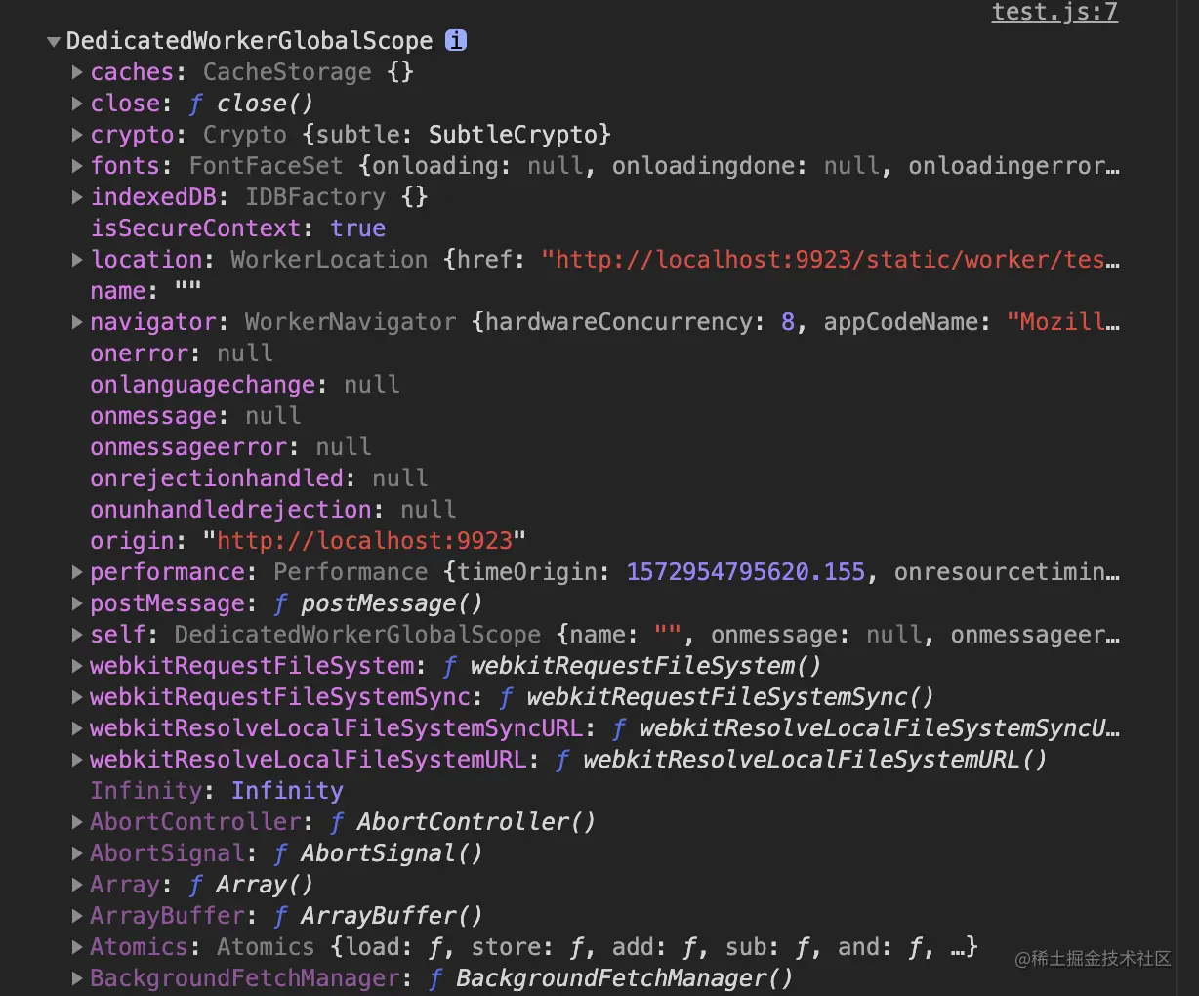Expand the caches property
This screenshot has width=1199, height=996.
tap(77, 72)
